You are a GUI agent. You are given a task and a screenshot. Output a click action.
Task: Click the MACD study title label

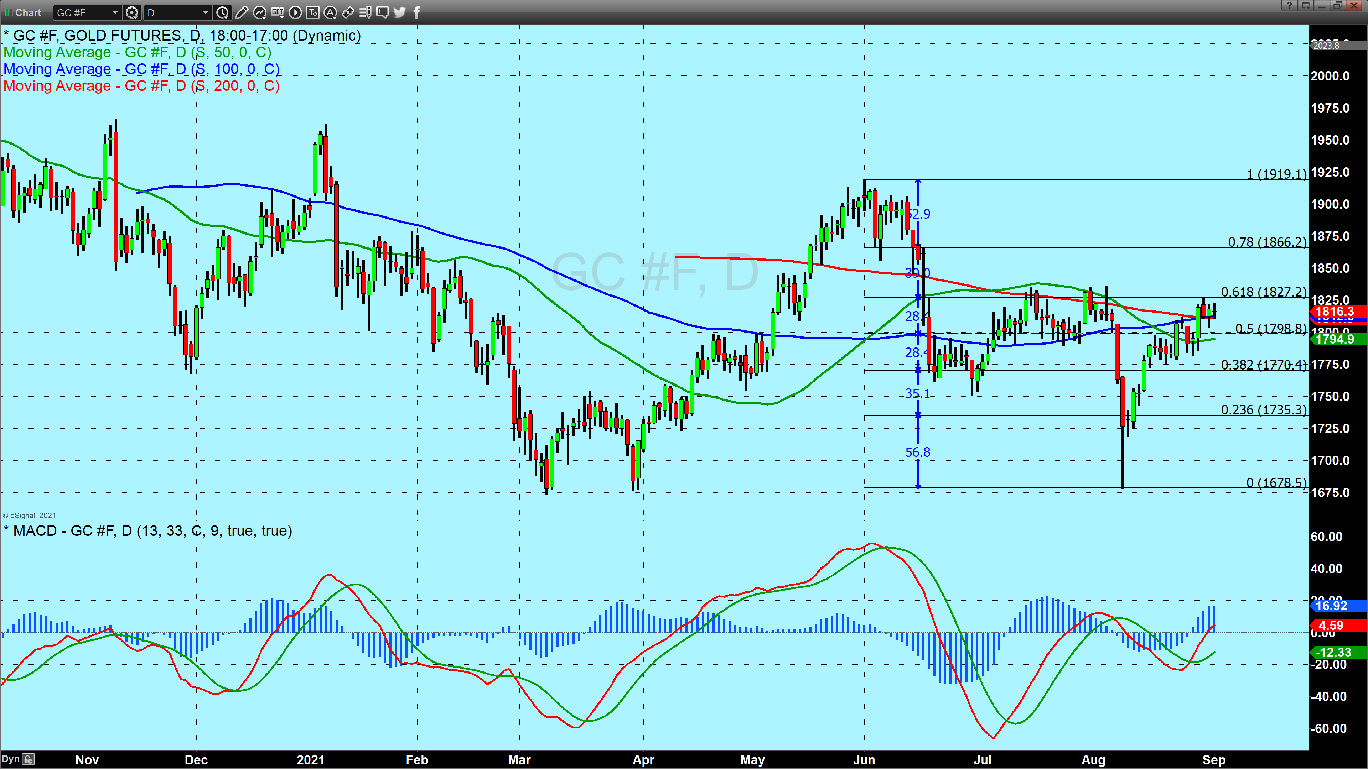pos(147,531)
